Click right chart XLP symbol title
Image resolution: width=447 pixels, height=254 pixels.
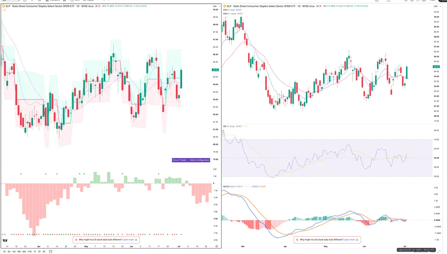point(270,6)
